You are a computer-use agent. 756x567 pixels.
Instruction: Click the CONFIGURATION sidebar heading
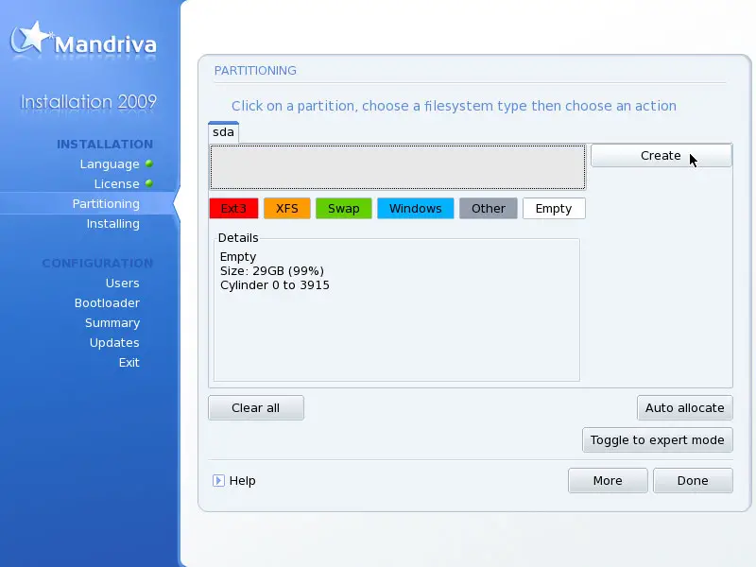98,264
